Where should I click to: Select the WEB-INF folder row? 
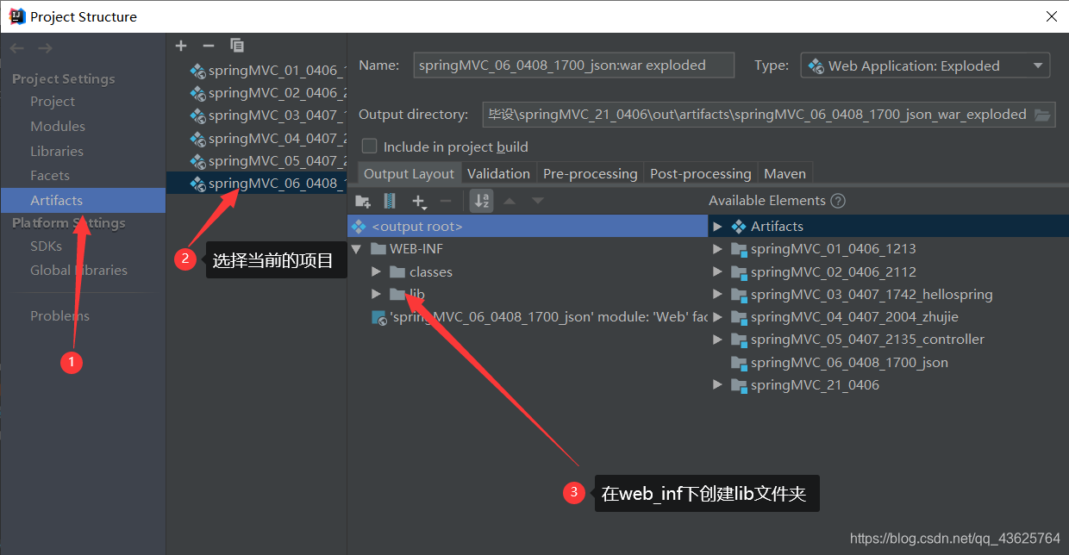pyautogui.click(x=528, y=249)
